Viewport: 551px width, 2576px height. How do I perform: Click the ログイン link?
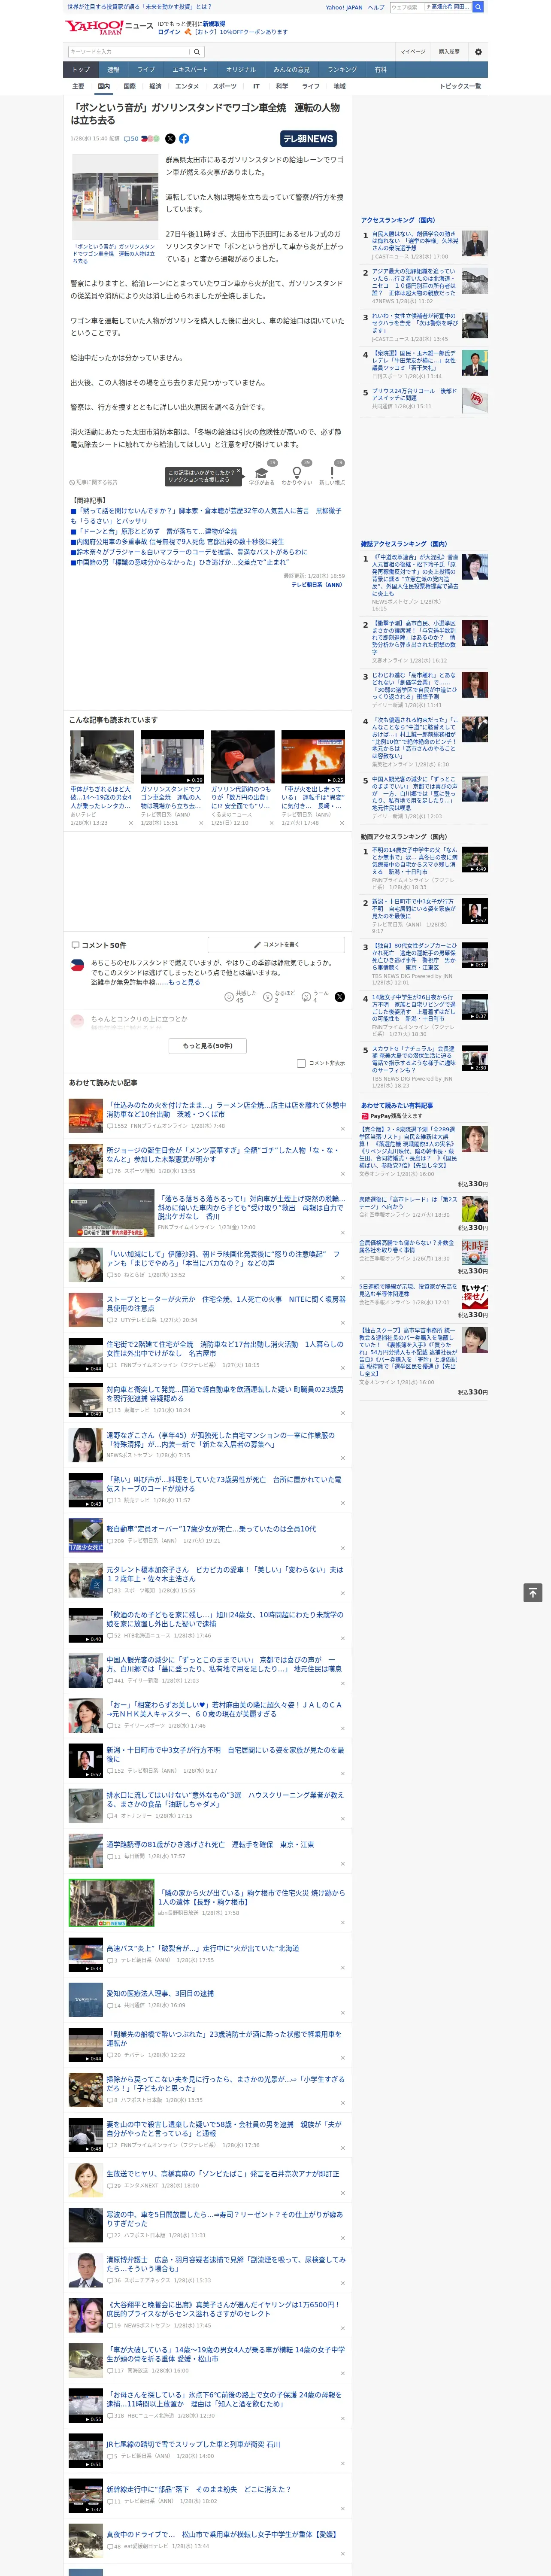pyautogui.click(x=169, y=32)
